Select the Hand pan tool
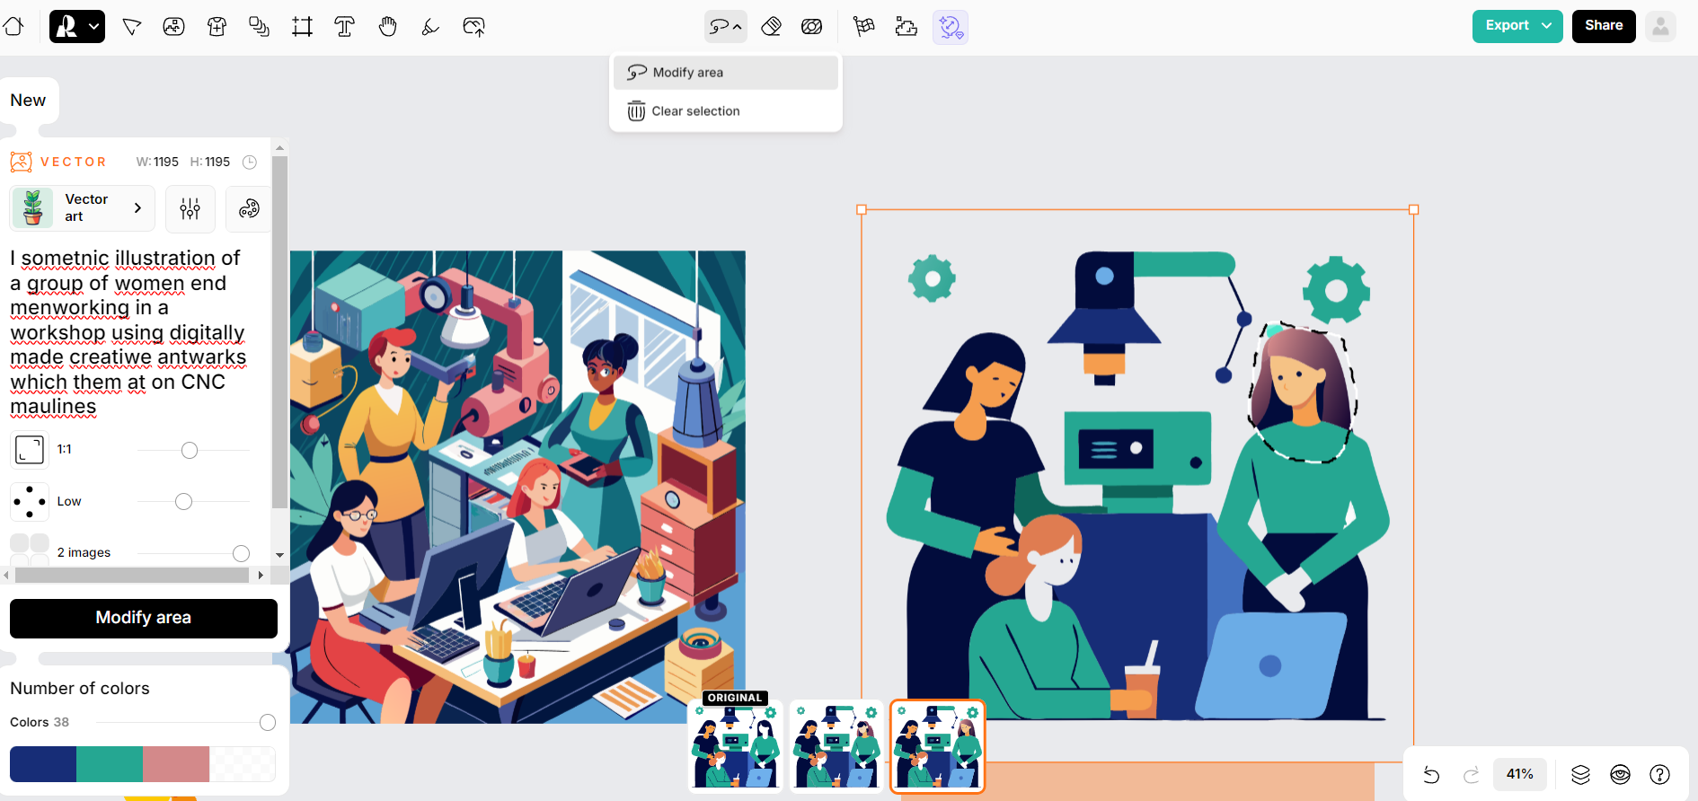The height and width of the screenshot is (801, 1698). 387,27
